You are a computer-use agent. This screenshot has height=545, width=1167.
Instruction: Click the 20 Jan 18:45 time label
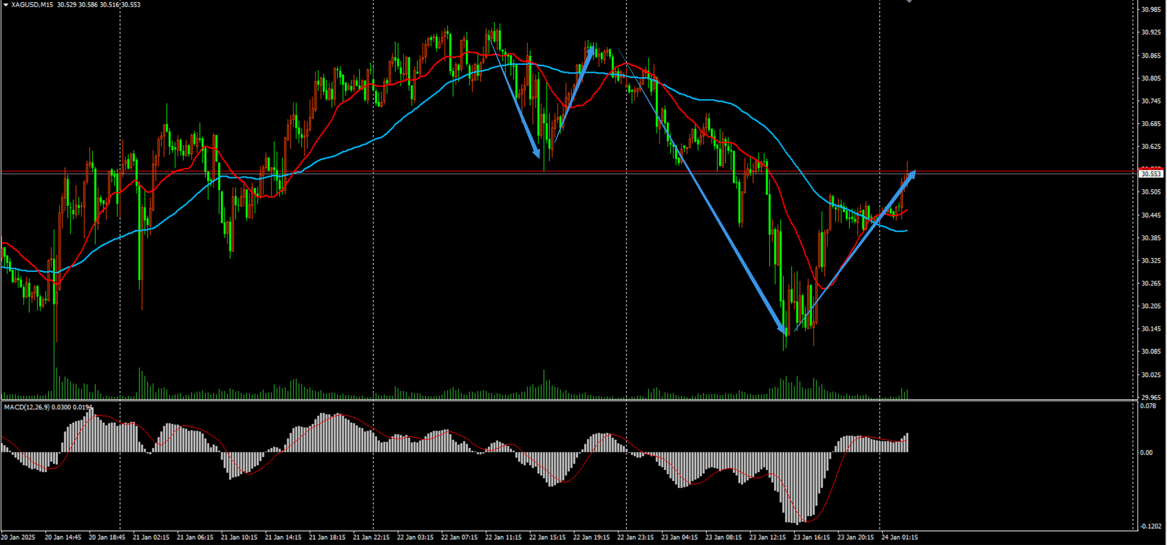[107, 537]
